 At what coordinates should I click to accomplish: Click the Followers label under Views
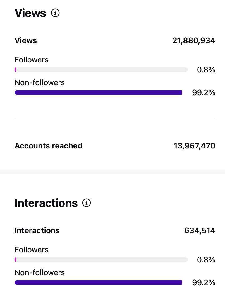tap(31, 60)
